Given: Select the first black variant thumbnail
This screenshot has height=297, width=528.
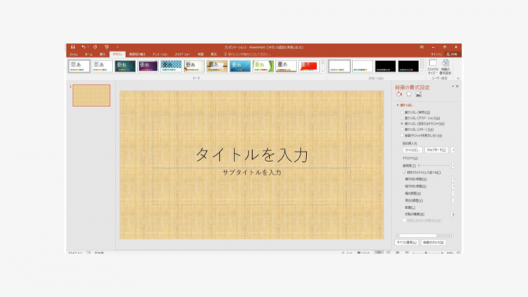Looking at the screenshot, I should (x=385, y=66).
